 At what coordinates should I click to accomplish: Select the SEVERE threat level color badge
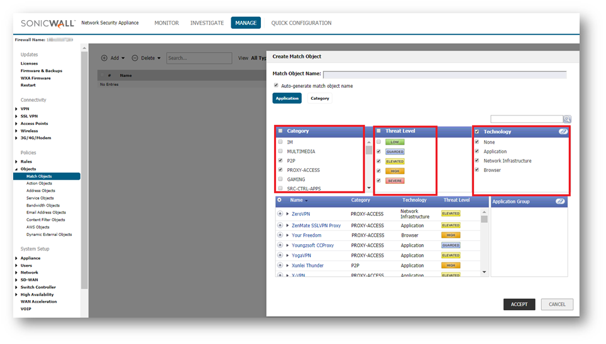pyautogui.click(x=395, y=181)
